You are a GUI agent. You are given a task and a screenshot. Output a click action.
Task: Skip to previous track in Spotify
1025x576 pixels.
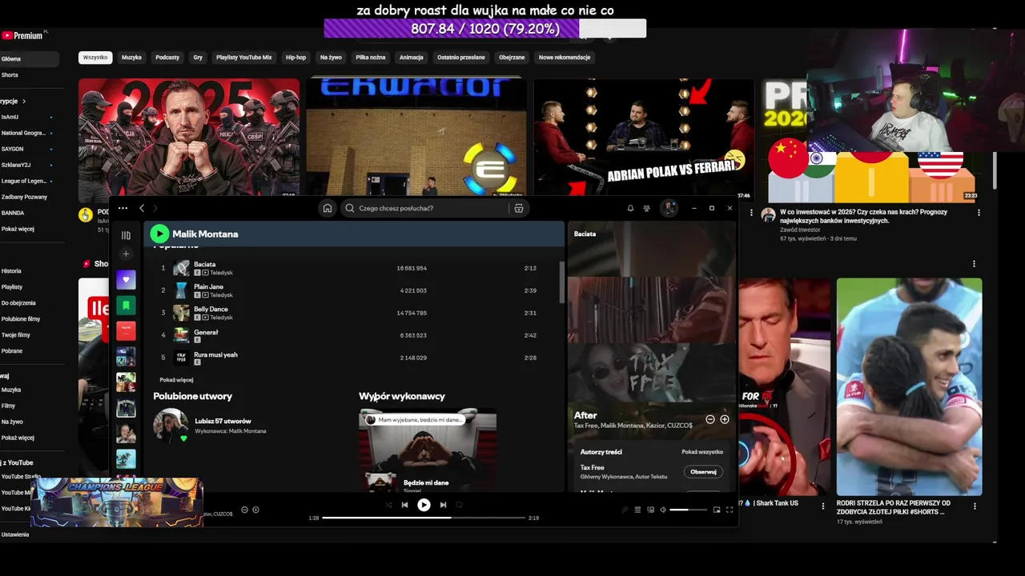[x=404, y=505]
